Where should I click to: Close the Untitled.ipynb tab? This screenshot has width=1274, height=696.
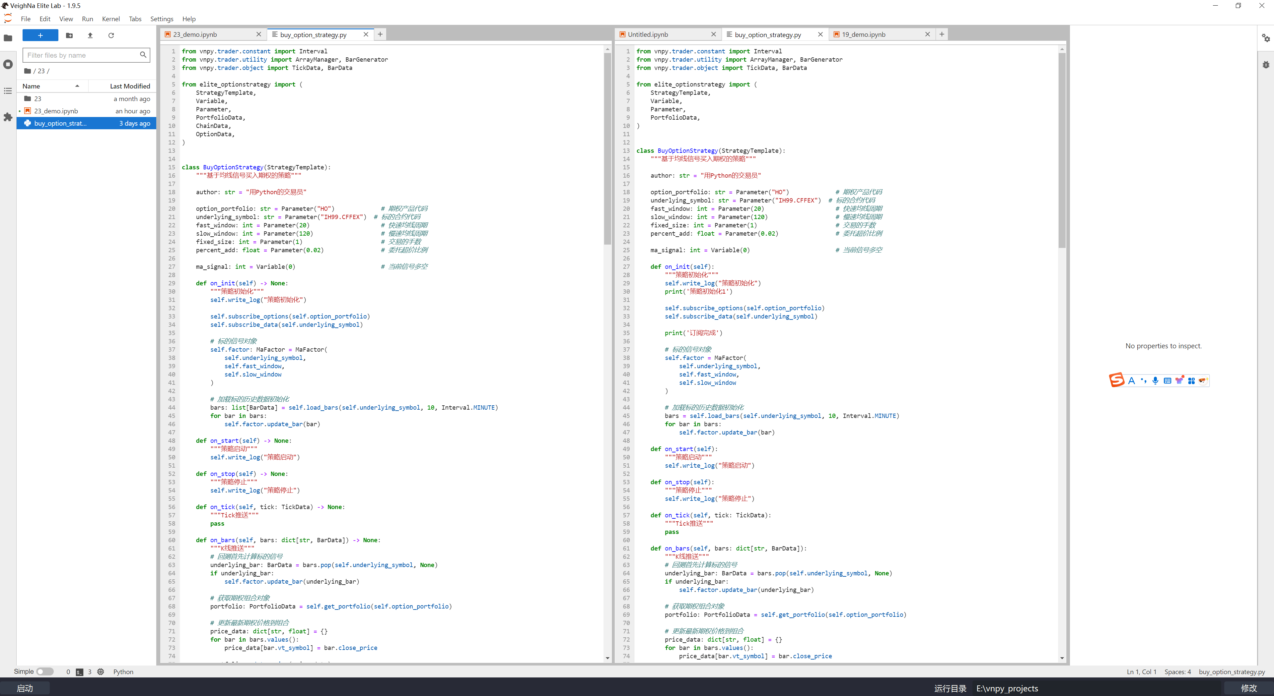[713, 34]
